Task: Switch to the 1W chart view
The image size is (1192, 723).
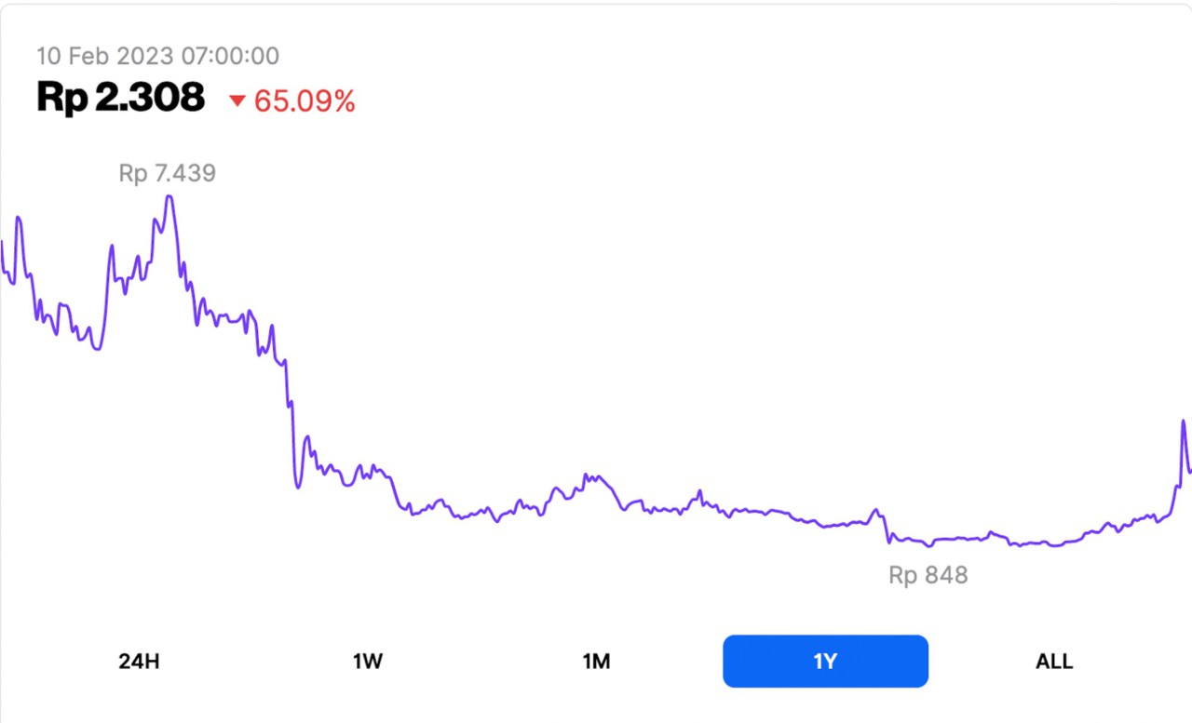Action: pos(368,661)
